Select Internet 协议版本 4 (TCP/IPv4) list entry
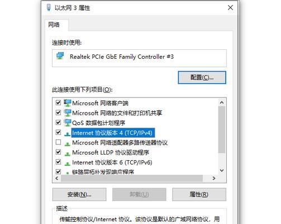Viewport: 281px width, 224px height. click(x=112, y=133)
